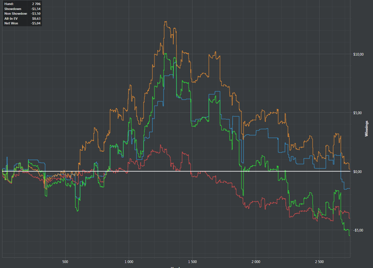The width and height of the screenshot is (373, 268).
Task: Click the 'Hand:' label in the stats box
Action: pos(9,4)
